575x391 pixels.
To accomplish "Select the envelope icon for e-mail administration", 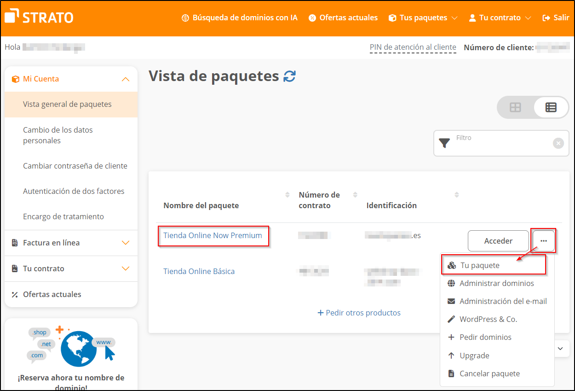I will coord(452,301).
